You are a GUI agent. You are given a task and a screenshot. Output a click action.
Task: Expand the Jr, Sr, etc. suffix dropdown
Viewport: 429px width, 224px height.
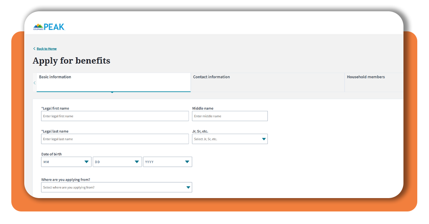pos(230,139)
